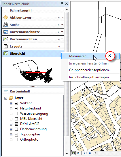The width and height of the screenshot is (121, 157).
Task: Open the Kartenansichten dropdown arrow
Action: coord(62,39)
